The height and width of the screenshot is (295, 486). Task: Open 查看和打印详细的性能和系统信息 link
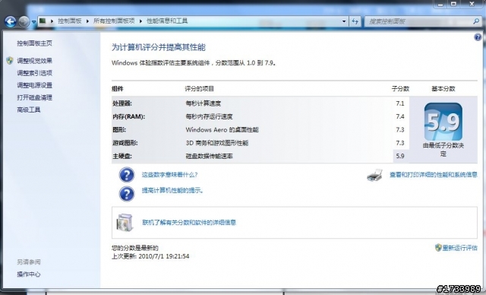point(434,175)
